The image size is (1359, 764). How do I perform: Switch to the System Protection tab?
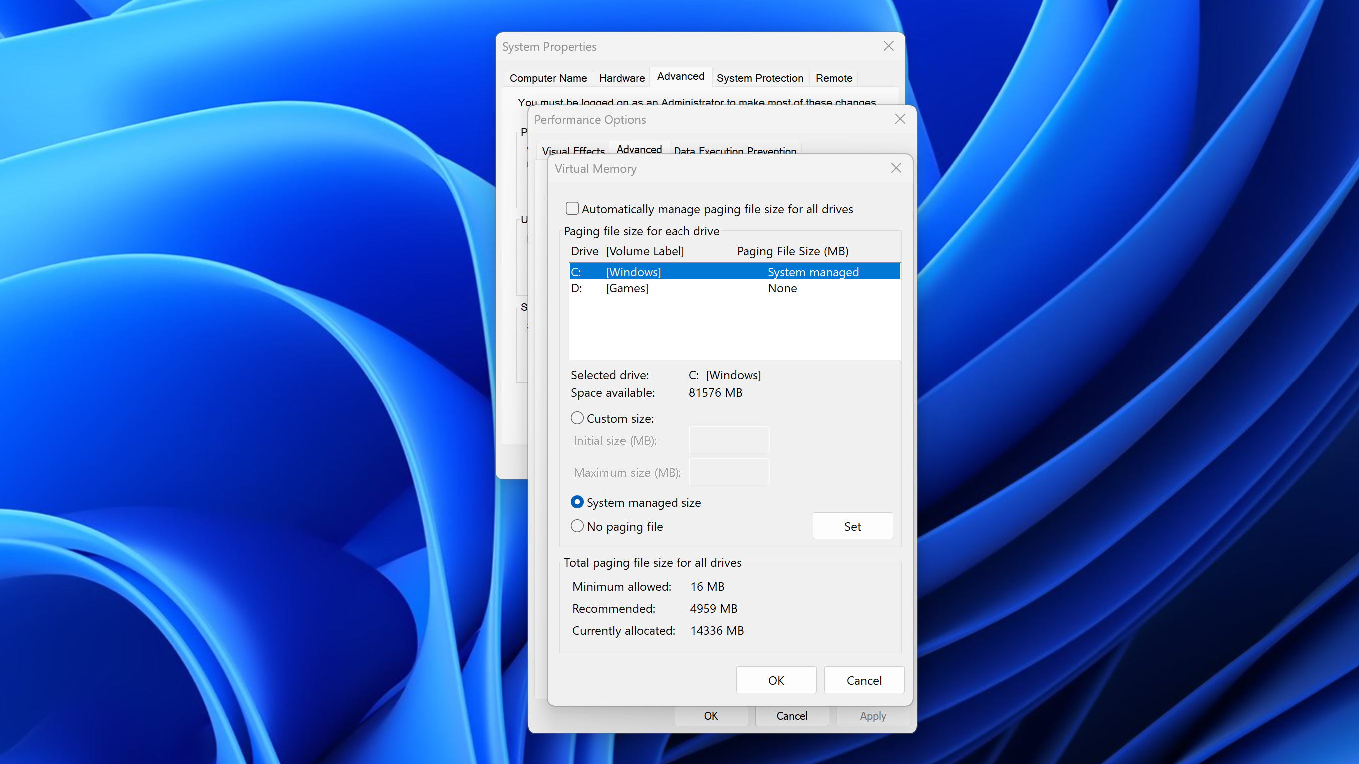[760, 78]
